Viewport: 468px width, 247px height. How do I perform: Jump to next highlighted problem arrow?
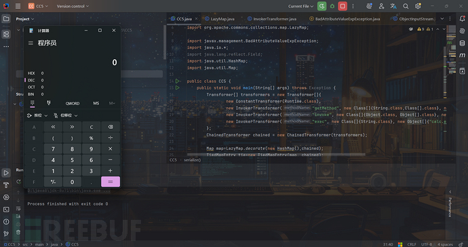444,29
